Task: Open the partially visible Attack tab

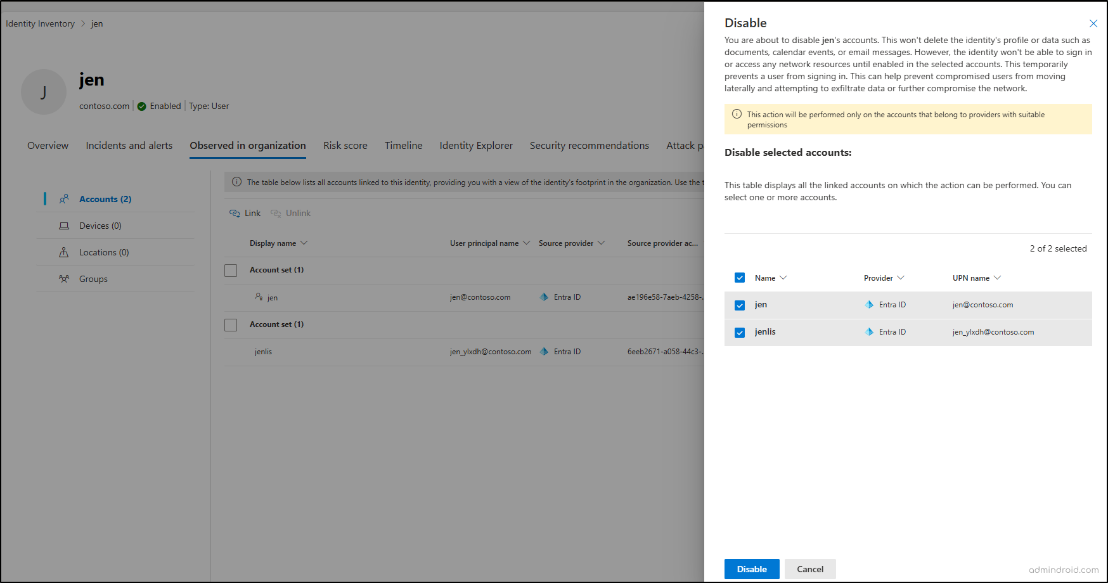Action: pos(685,146)
